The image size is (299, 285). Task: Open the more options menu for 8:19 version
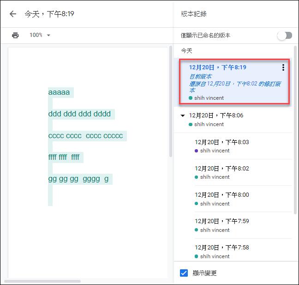point(283,67)
